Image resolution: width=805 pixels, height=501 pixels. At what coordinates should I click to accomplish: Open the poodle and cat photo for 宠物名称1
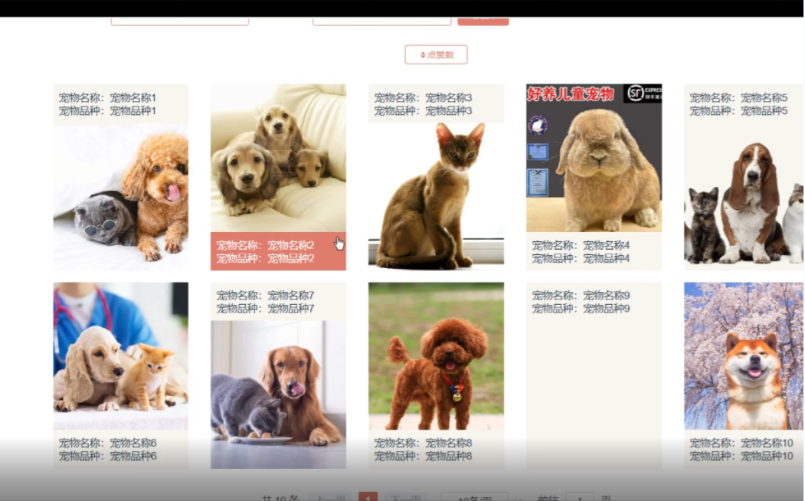pyautogui.click(x=120, y=196)
